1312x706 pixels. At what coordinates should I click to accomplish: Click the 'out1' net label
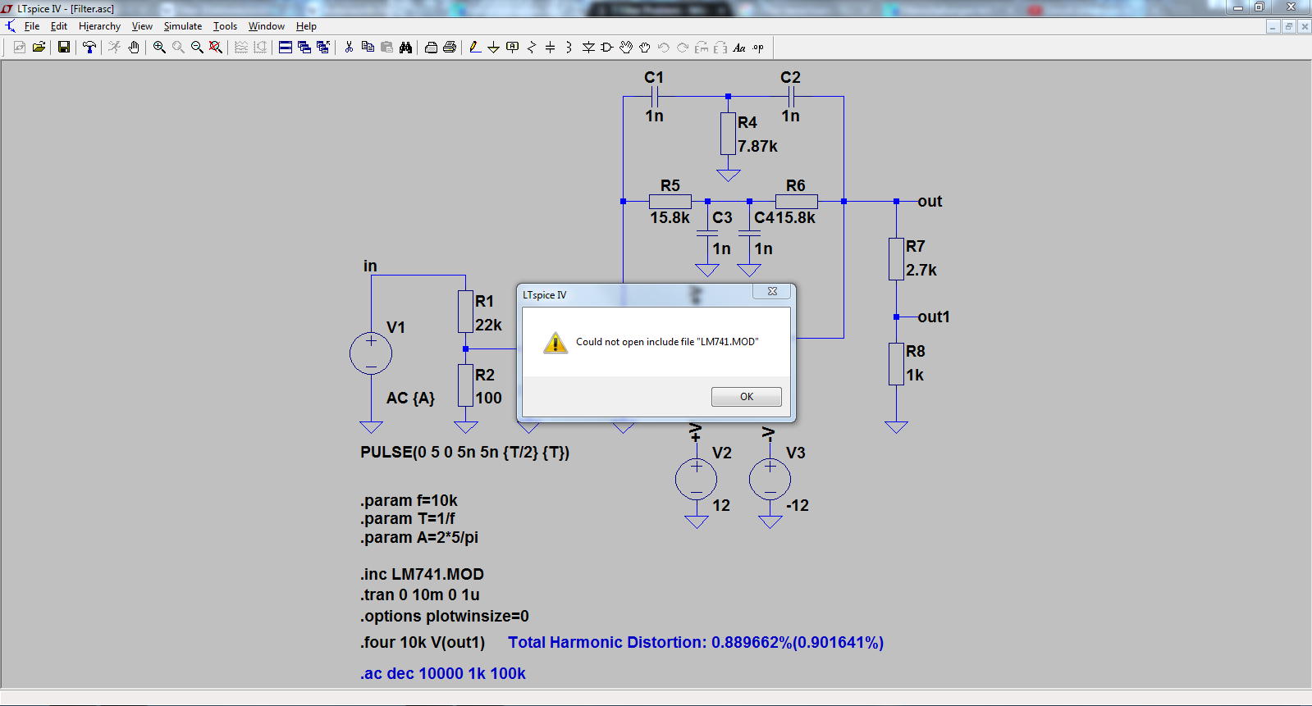[934, 317]
